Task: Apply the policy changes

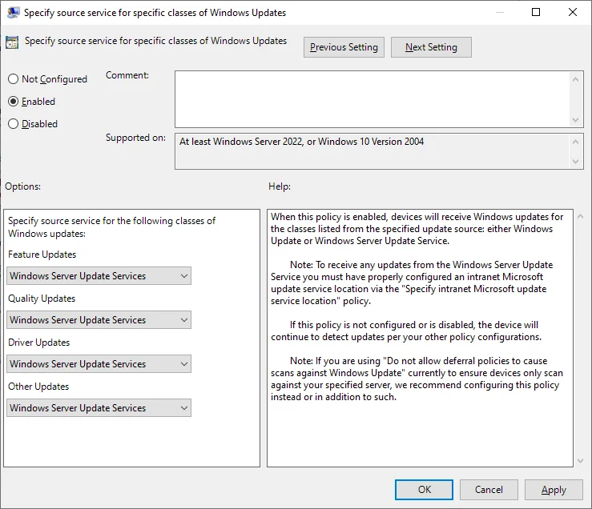Action: click(554, 490)
